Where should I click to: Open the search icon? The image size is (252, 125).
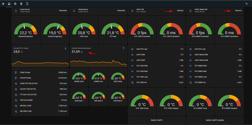[246, 4]
